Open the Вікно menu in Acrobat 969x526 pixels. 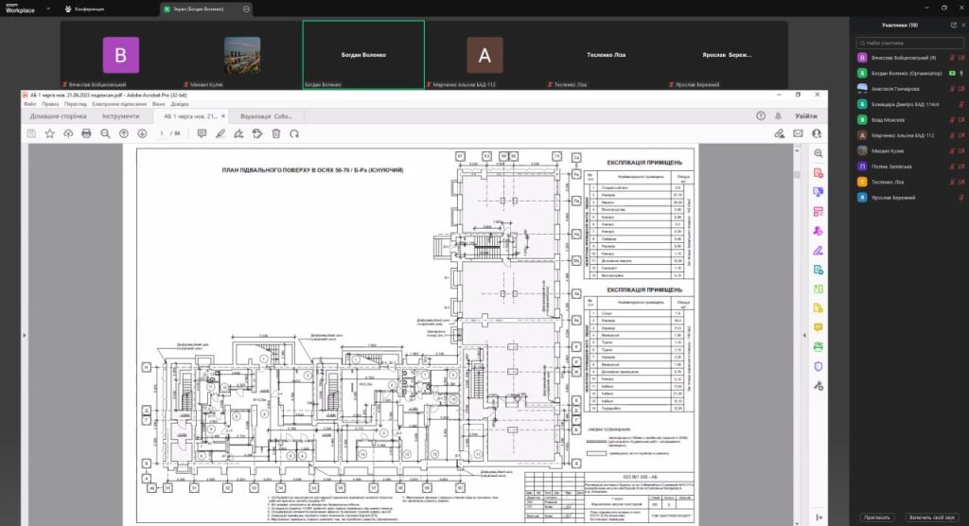click(157, 102)
